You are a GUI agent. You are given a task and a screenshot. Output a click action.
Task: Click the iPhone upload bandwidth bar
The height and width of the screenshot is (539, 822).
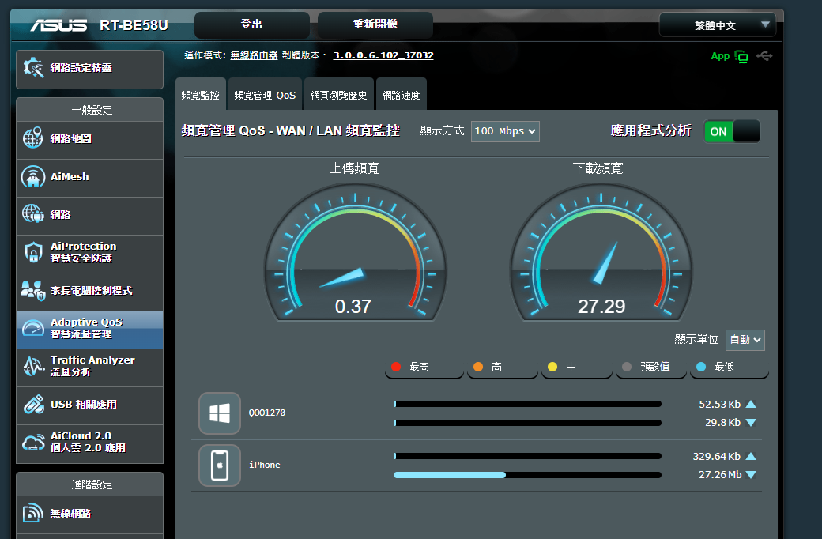click(527, 456)
